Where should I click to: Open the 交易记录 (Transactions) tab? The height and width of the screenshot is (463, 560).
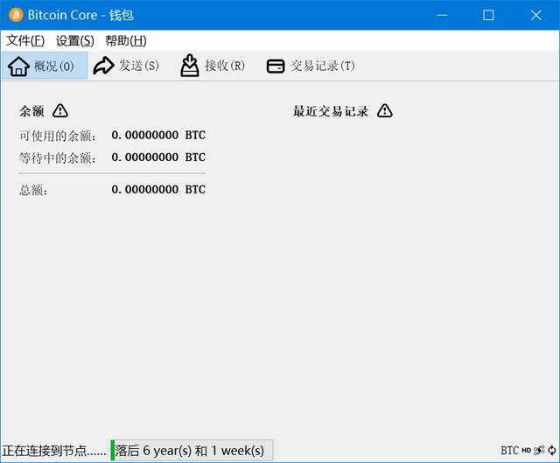pyautogui.click(x=311, y=66)
